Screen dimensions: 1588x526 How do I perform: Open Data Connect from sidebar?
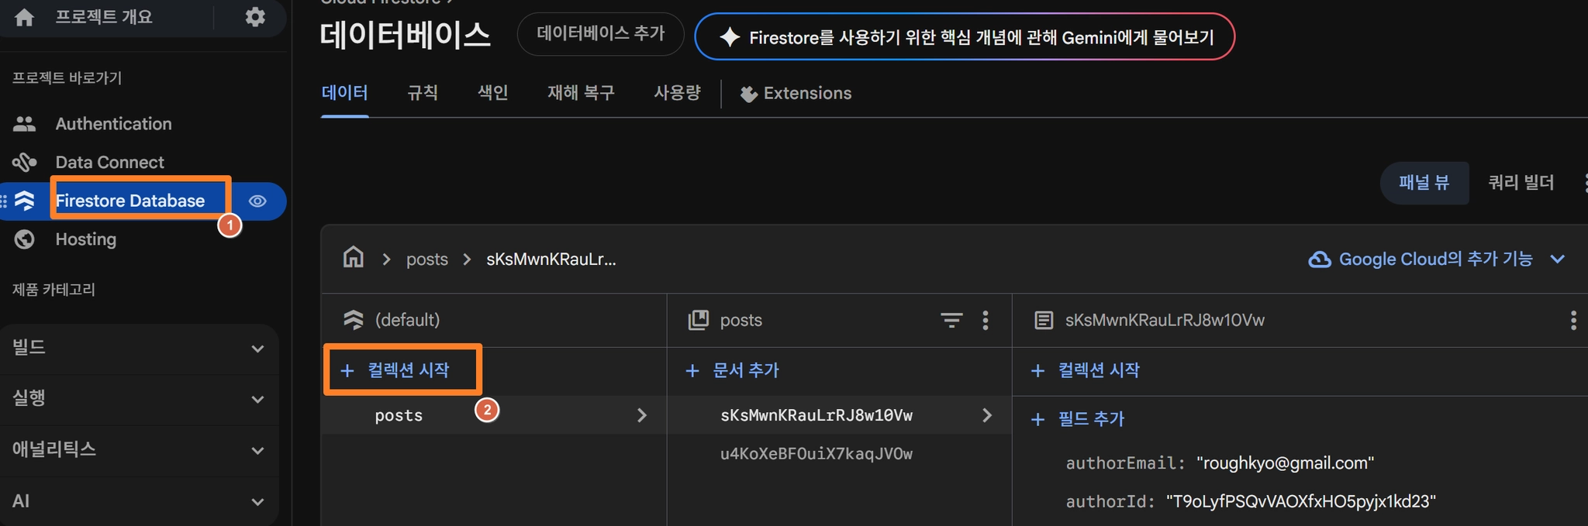click(110, 162)
